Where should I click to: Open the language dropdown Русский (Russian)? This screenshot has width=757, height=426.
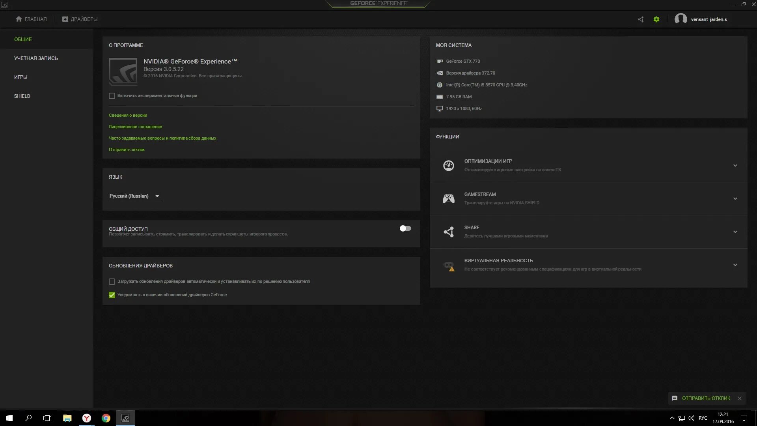135,196
